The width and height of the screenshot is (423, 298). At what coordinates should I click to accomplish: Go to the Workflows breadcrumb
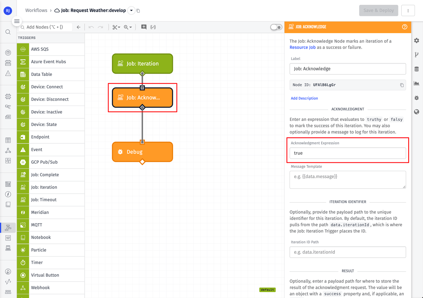(36, 10)
